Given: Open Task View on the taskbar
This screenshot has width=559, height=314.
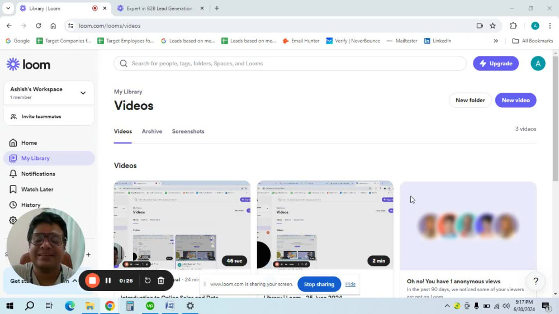Looking at the screenshot, I should tap(49, 306).
